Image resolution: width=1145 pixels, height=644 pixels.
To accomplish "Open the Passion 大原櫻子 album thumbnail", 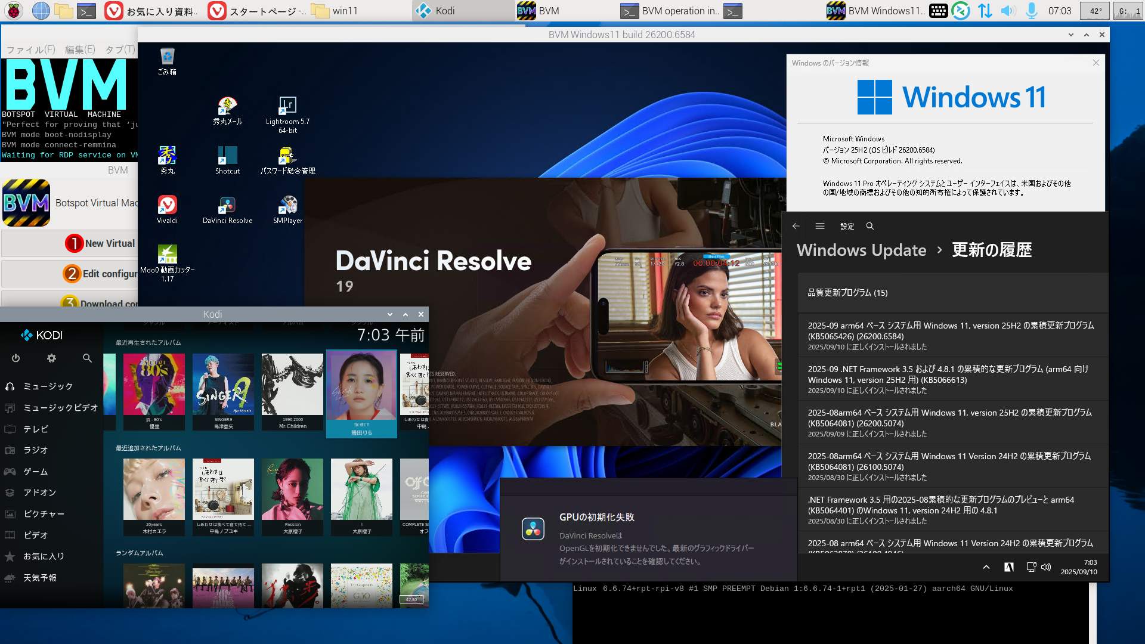I will pyautogui.click(x=292, y=497).
